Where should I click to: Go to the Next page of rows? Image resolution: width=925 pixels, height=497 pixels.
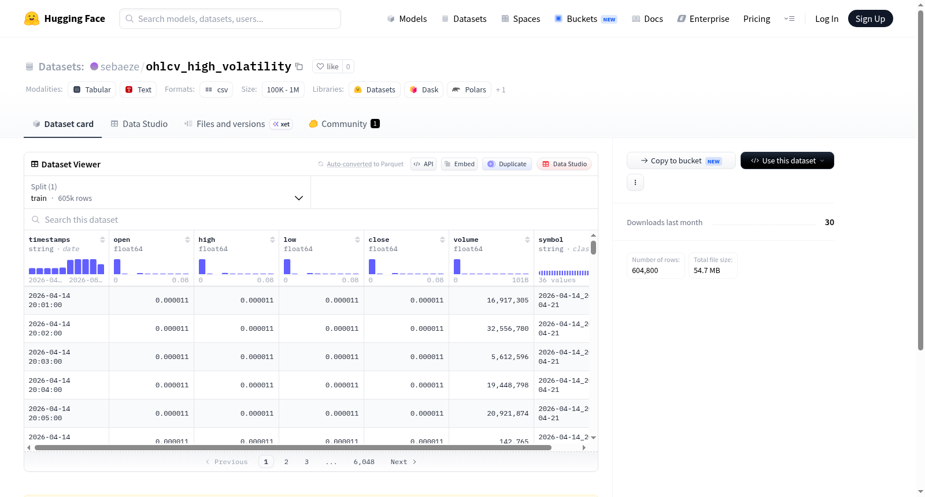pyautogui.click(x=404, y=462)
